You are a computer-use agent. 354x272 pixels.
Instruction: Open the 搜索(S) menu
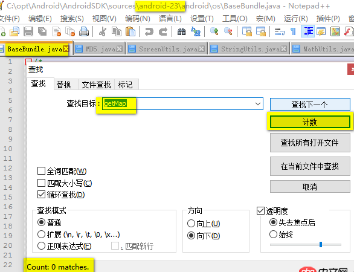72,18
